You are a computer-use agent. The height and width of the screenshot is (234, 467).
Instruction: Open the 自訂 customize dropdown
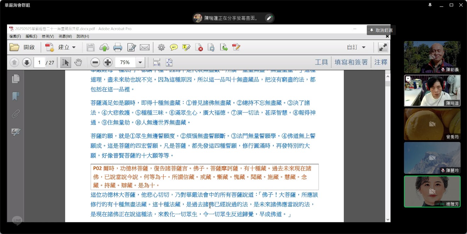pos(356,47)
